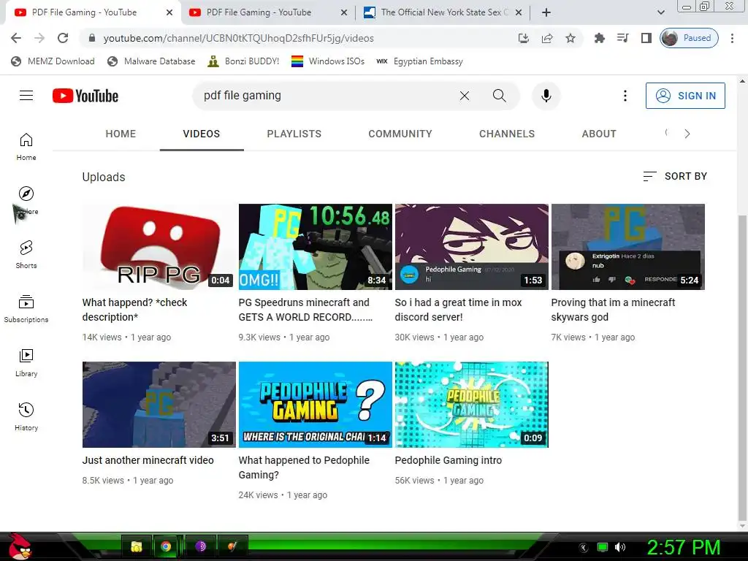Image resolution: width=748 pixels, height=561 pixels.
Task: Open the 3:51 minecraft video thumbnail
Action: point(159,405)
